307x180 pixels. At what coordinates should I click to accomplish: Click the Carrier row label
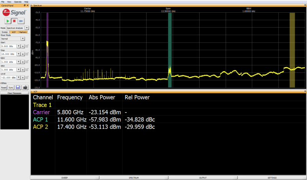41,112
